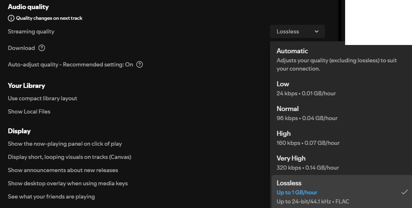Click the "Your Library" section heading
412x208 pixels.
(x=26, y=85)
